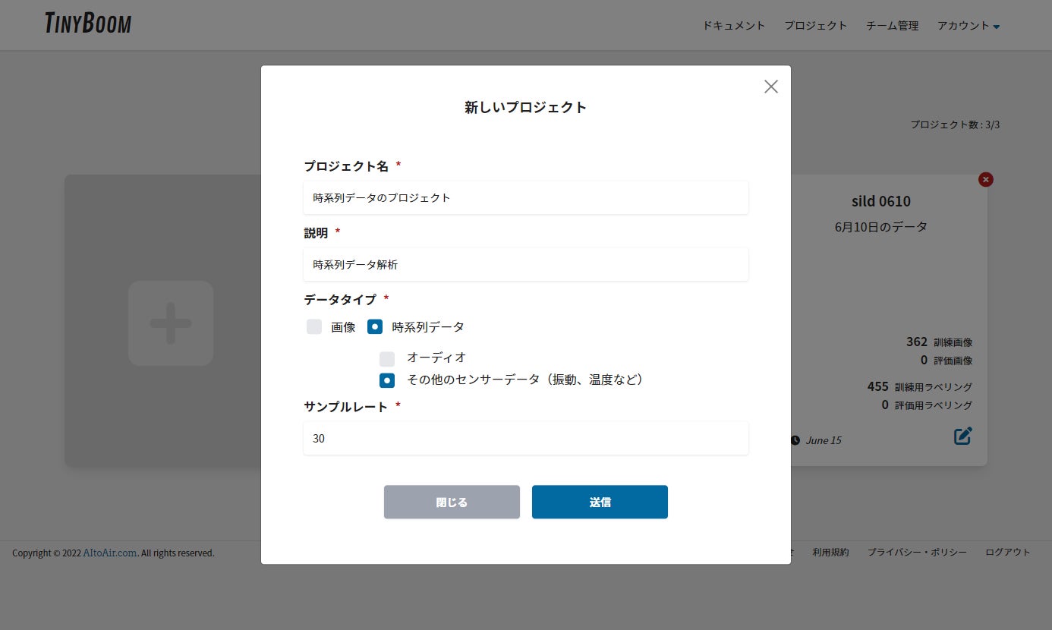Open the プロジェクト menu item
Image resolution: width=1052 pixels, height=630 pixels.
(816, 25)
